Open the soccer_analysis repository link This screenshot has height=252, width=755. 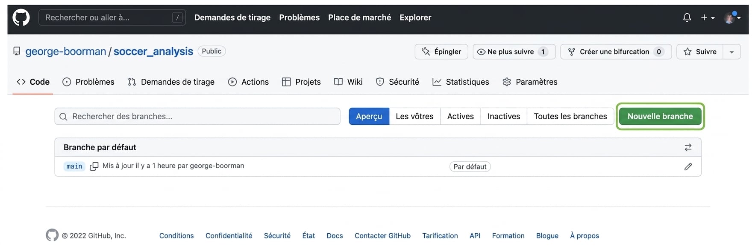153,52
